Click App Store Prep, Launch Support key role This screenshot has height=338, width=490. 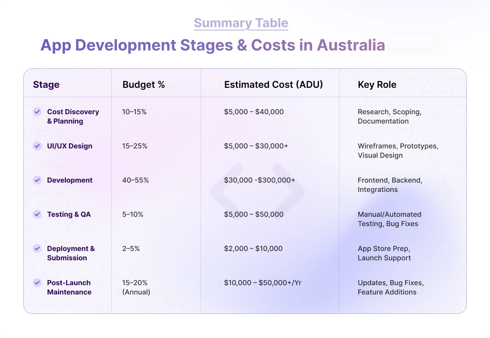coord(384,253)
